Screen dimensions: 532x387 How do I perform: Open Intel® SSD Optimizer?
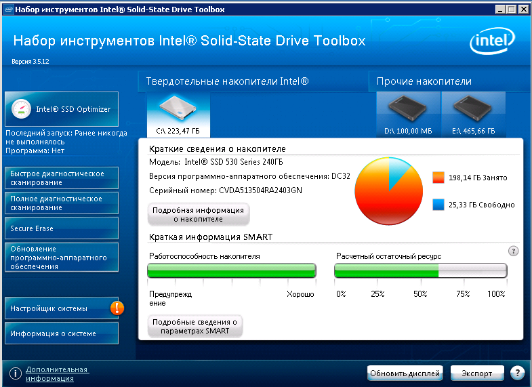click(62, 109)
